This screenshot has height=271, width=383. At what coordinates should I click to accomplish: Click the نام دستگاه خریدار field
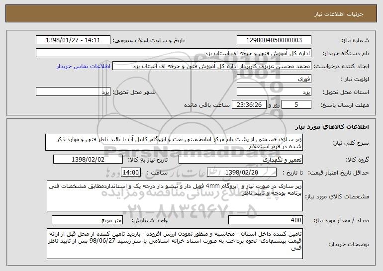(x=174, y=53)
